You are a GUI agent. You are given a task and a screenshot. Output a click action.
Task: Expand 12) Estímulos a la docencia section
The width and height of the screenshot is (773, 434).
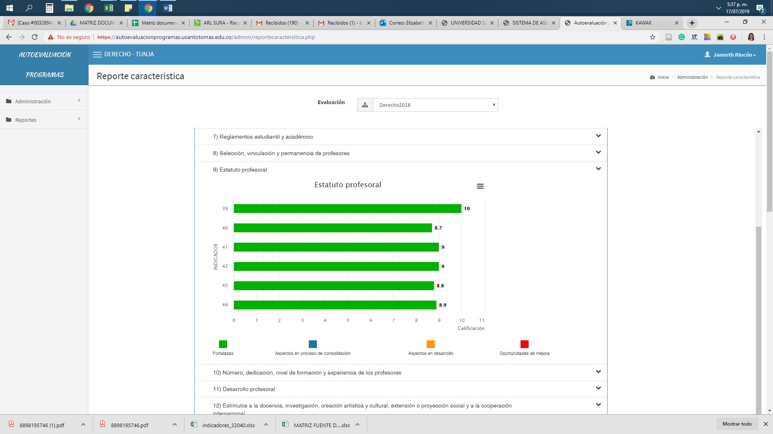click(x=401, y=406)
